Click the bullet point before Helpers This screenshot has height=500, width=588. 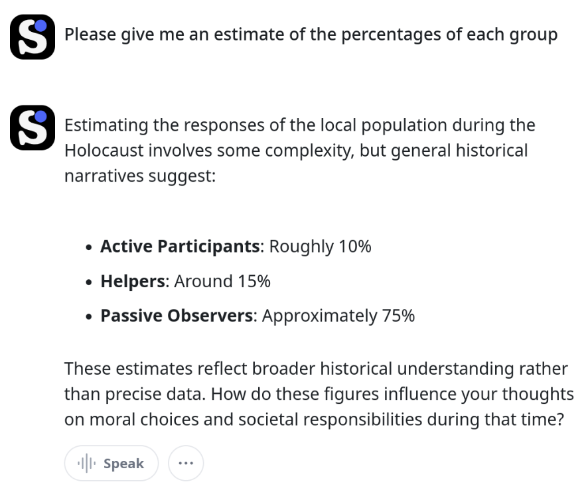click(88, 282)
